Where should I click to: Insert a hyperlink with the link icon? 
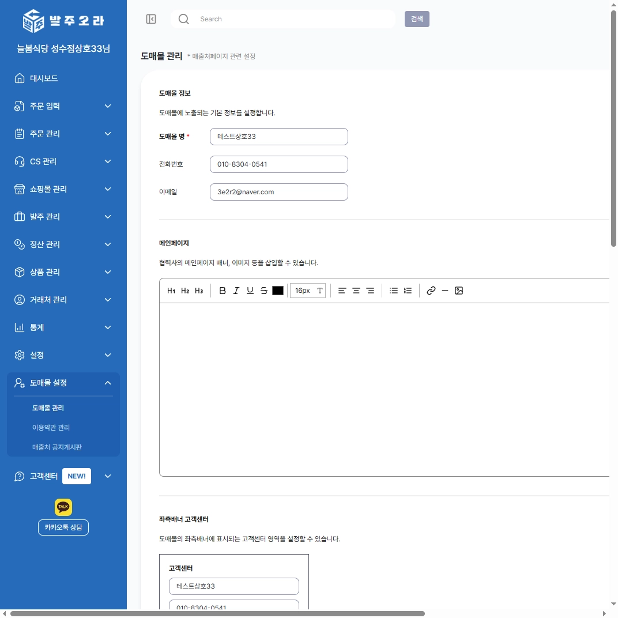coord(431,291)
